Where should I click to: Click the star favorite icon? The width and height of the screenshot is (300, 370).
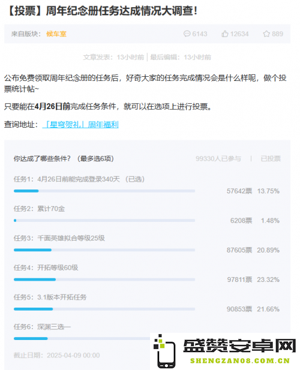click(266, 34)
